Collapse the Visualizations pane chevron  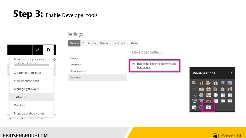click(231, 73)
